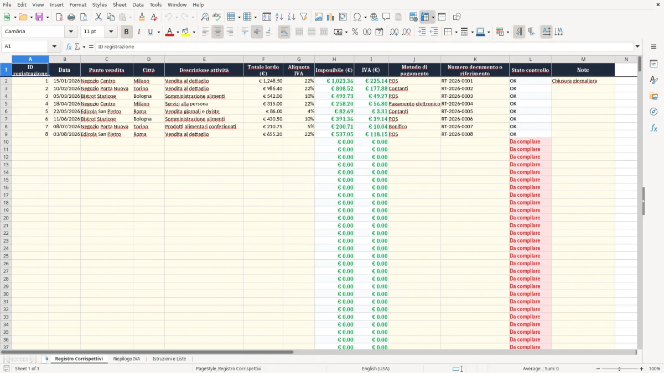Open sidebar Properties panel icon

point(653,64)
